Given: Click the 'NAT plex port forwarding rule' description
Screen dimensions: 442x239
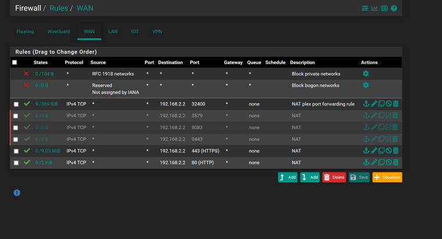Looking at the screenshot, I should 323,104.
